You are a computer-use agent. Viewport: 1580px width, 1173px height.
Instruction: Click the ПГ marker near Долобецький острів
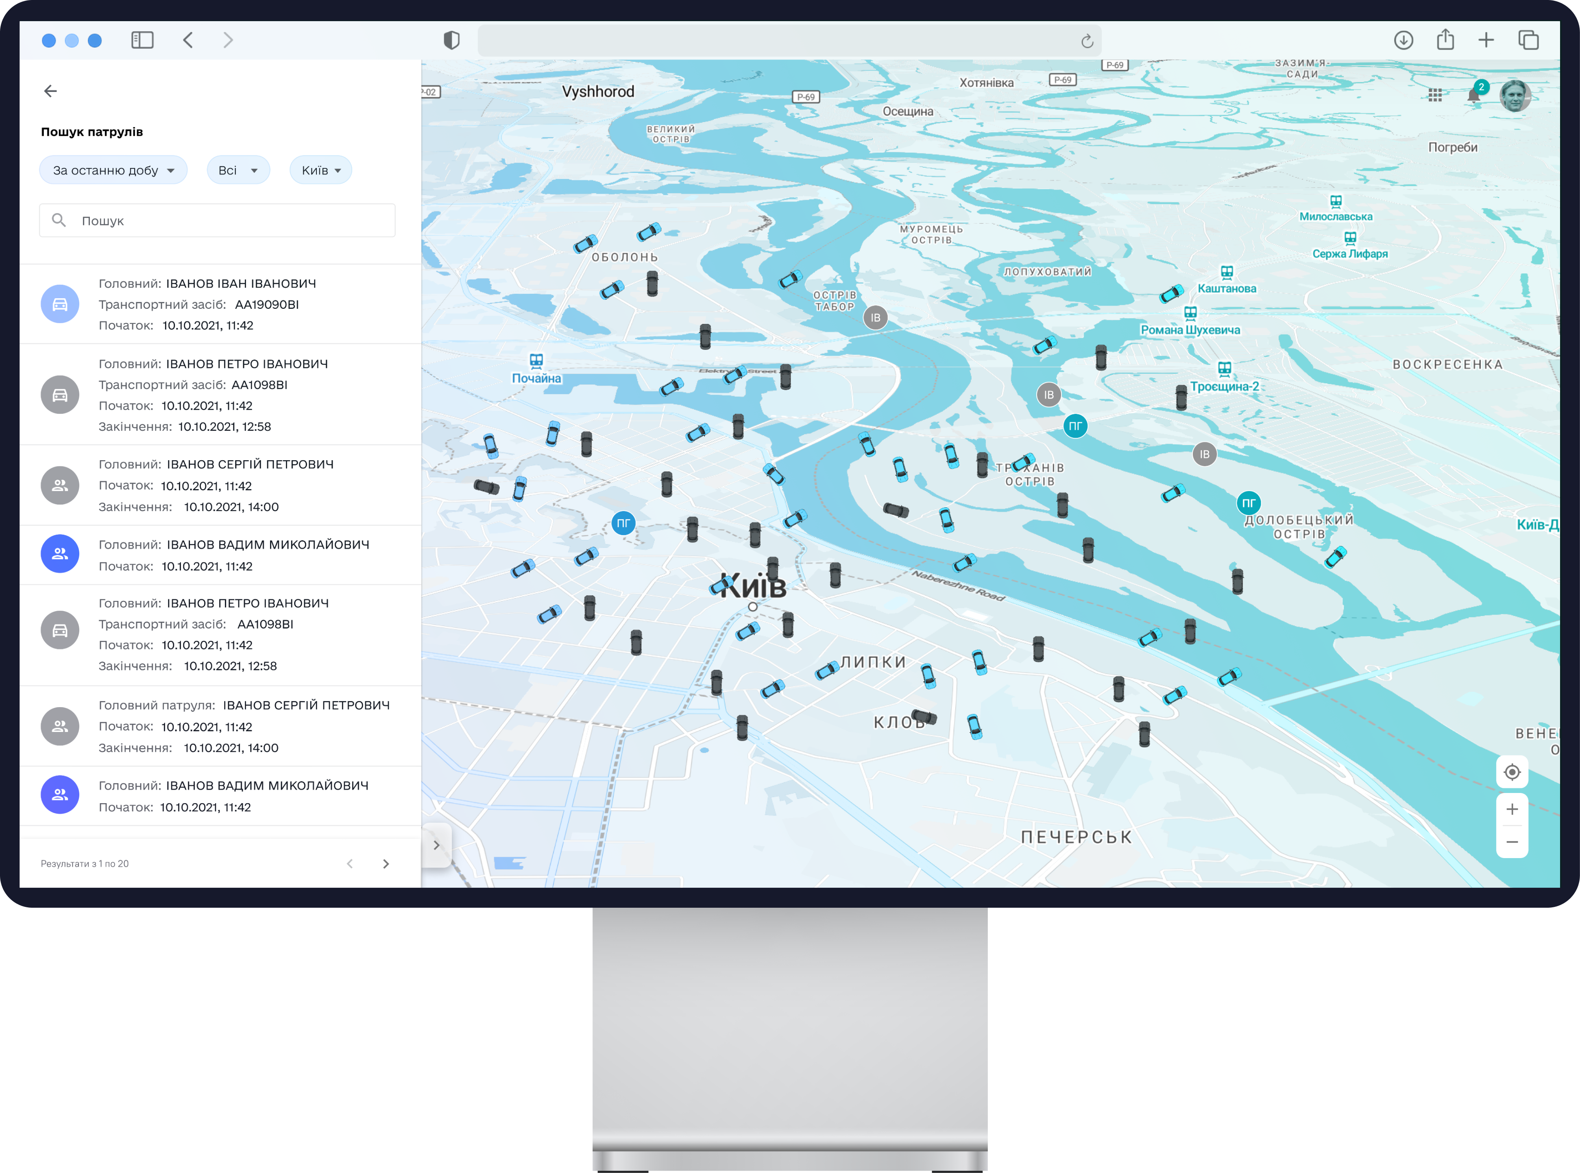click(1249, 503)
